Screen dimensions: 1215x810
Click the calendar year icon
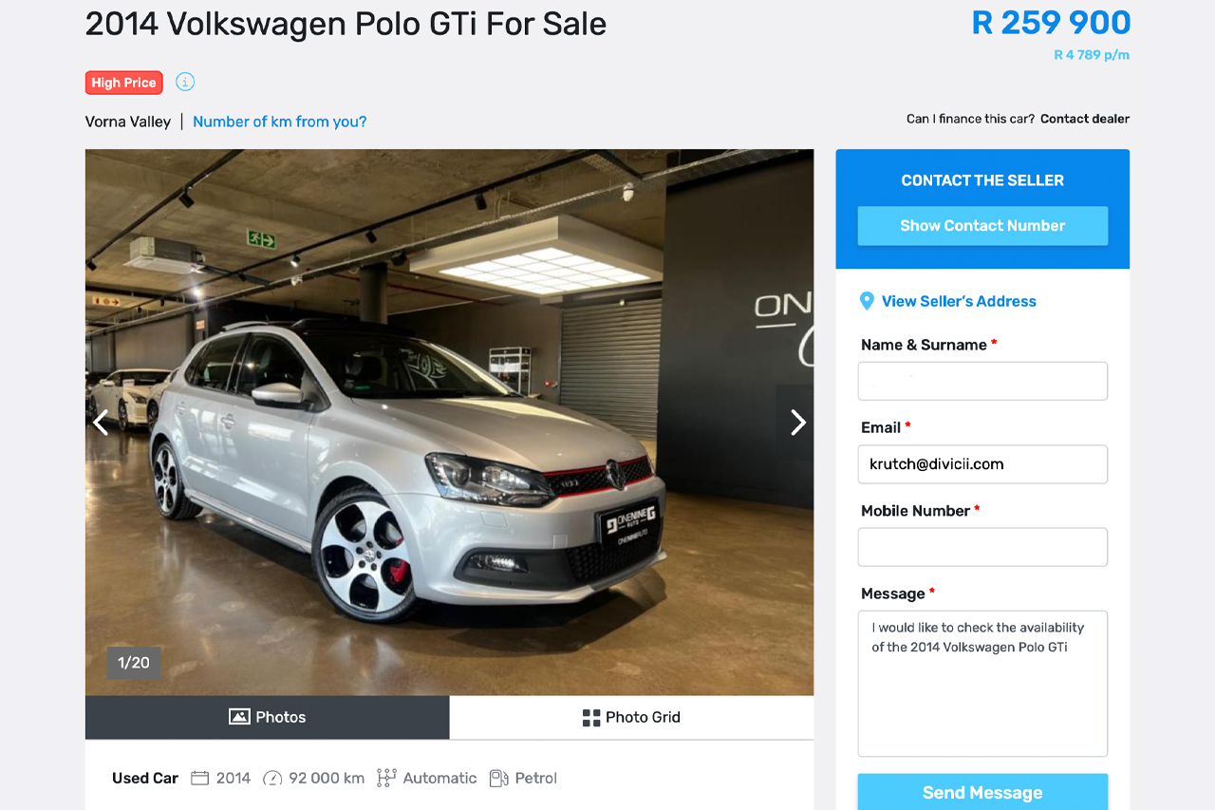pos(199,779)
